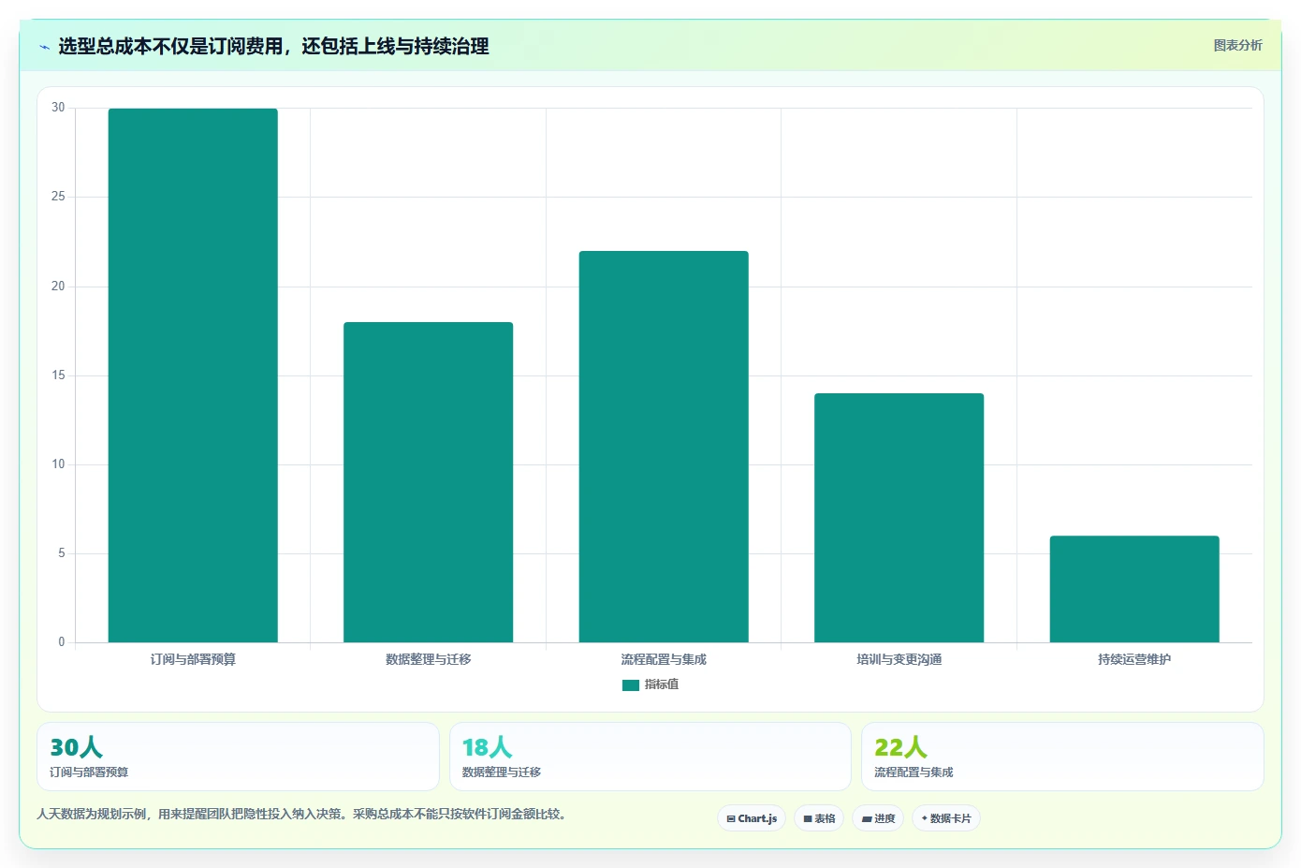Viewport: 1301px width, 868px height.
Task: Click the y-axis value 20
Action: 58,287
